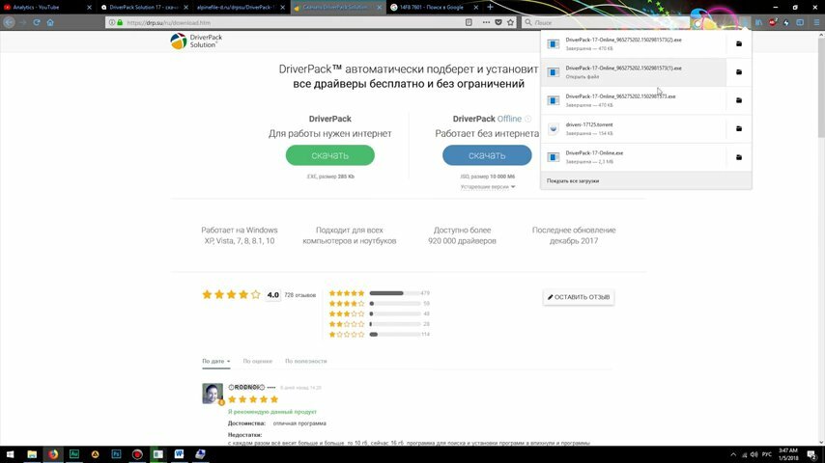Open Windows Start menu
Image resolution: width=825 pixels, height=463 pixels.
[10, 454]
